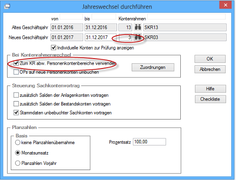The image size is (236, 180).
Task: Click the SKR03 Kontenrahmen name field
Action: pyautogui.click(x=185, y=37)
